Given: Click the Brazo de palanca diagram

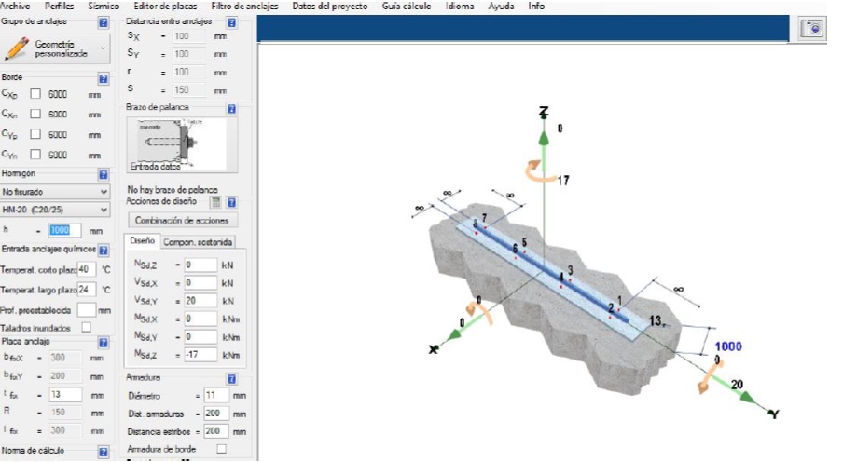Looking at the screenshot, I should [181, 143].
